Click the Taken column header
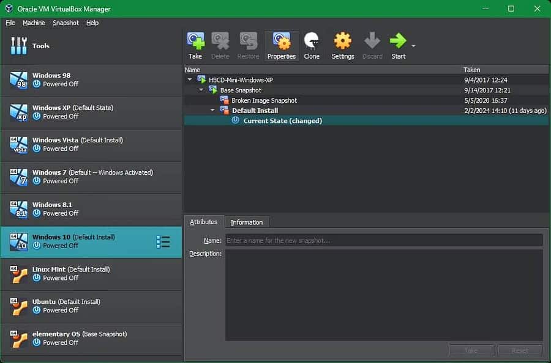 coord(472,70)
